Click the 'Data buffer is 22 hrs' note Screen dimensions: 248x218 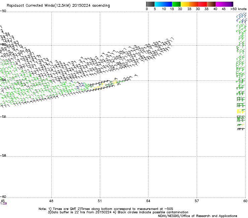pyautogui.click(x=79, y=212)
